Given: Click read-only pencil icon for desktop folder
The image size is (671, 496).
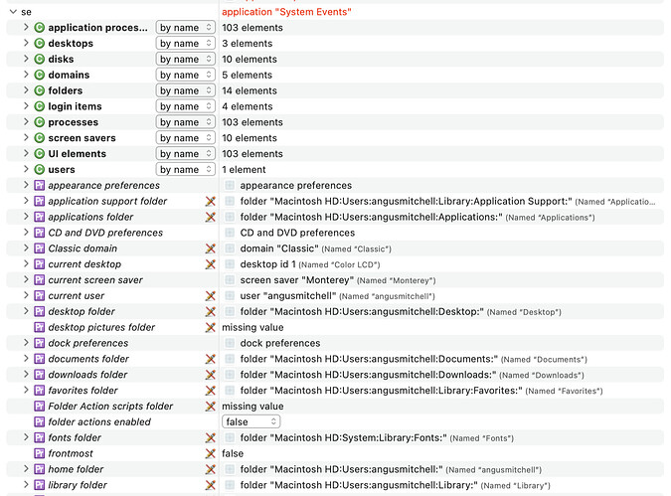Looking at the screenshot, I should pyautogui.click(x=210, y=311).
